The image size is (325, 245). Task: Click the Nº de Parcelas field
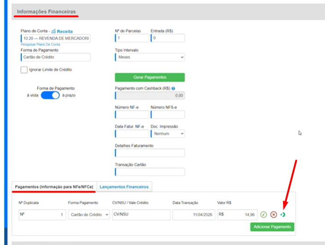click(x=132, y=38)
